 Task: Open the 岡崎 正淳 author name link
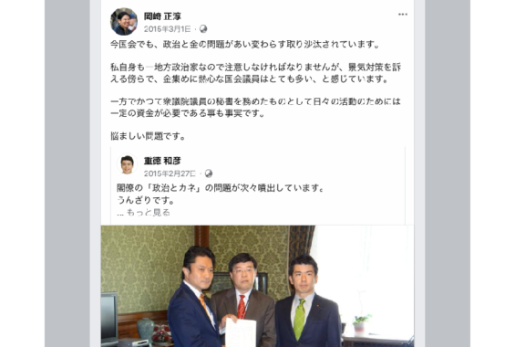pos(162,16)
